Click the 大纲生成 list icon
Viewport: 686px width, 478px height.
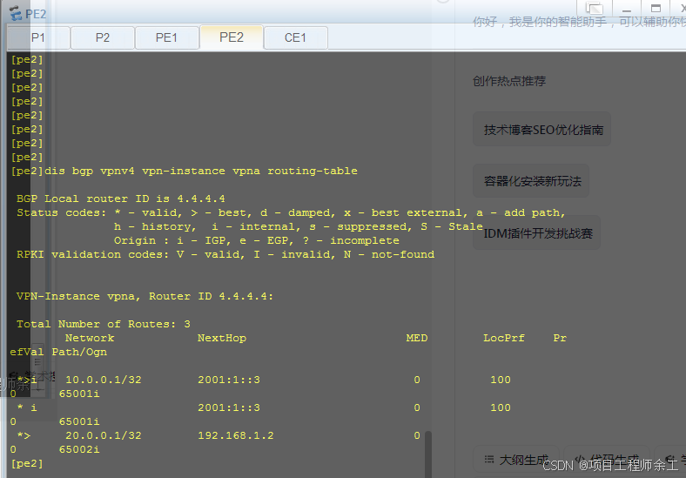[489, 459]
